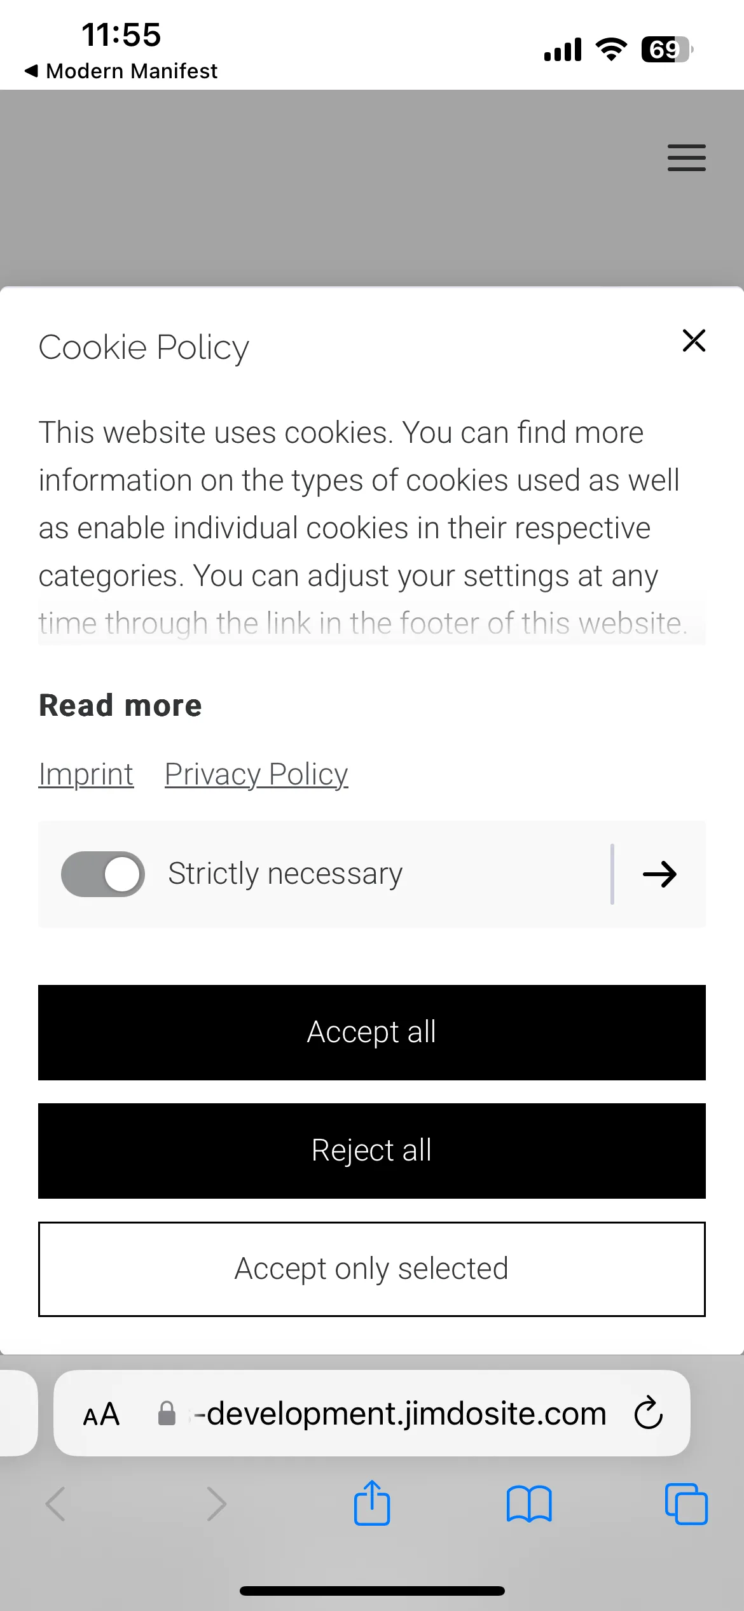Return to Modern Manifest app
744x1611 pixels.
click(121, 71)
